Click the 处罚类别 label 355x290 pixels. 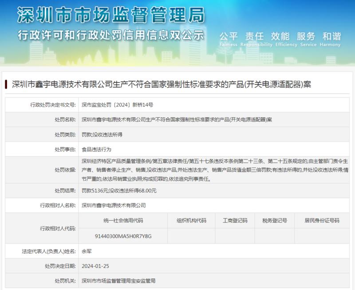65,135
